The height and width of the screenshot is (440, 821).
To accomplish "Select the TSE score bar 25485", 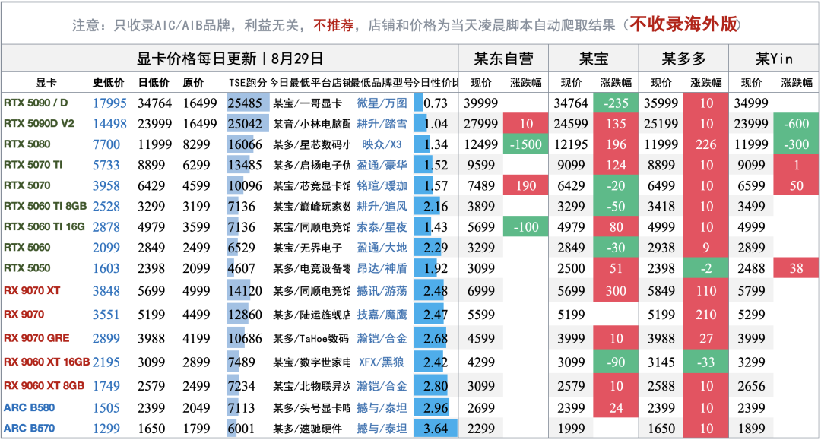I will [x=248, y=103].
